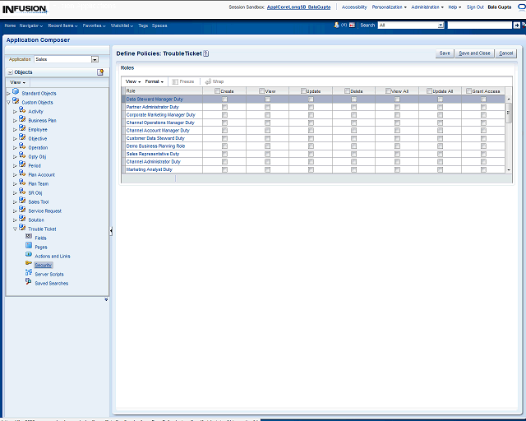Viewport: 526px width, 421px height.
Task: Expand the Service Request object node
Action: pyautogui.click(x=15, y=210)
